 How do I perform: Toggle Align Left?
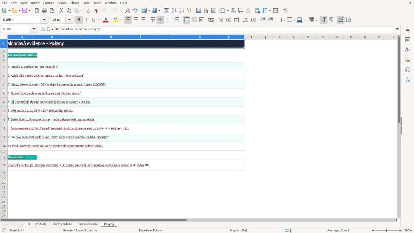click(x=128, y=20)
